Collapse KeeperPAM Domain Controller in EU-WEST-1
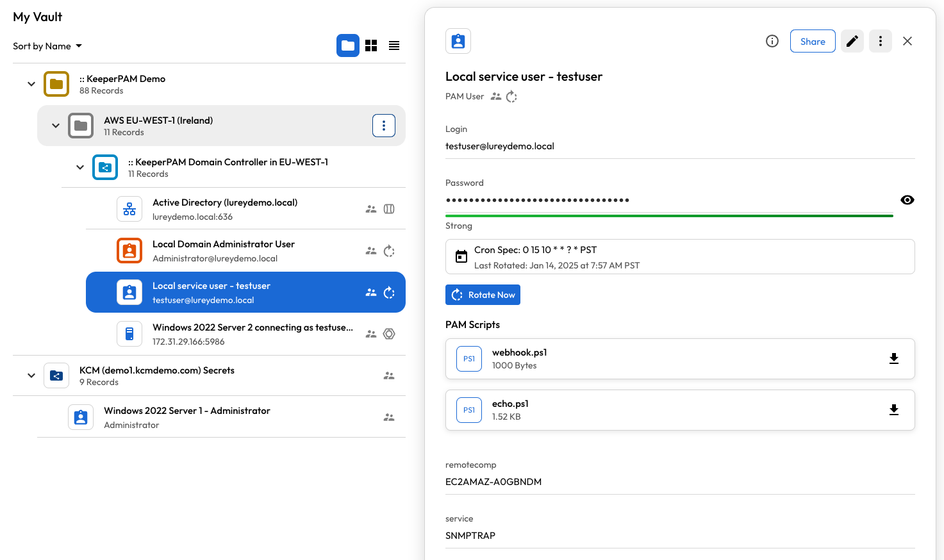Screen dimensions: 944x560 pos(80,167)
